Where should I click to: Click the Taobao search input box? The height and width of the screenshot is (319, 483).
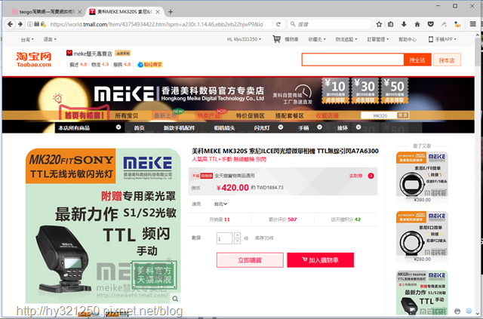[x=352, y=60]
